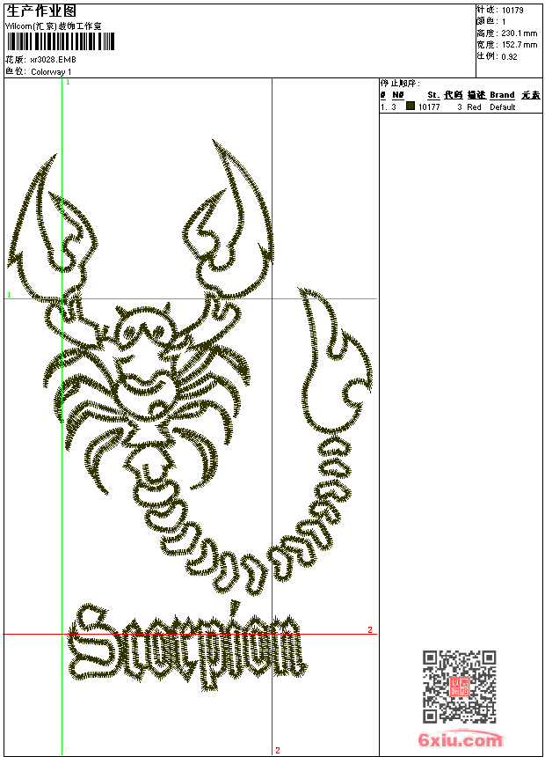Click the 描述 column header
This screenshot has height=757, width=545.
[476, 95]
